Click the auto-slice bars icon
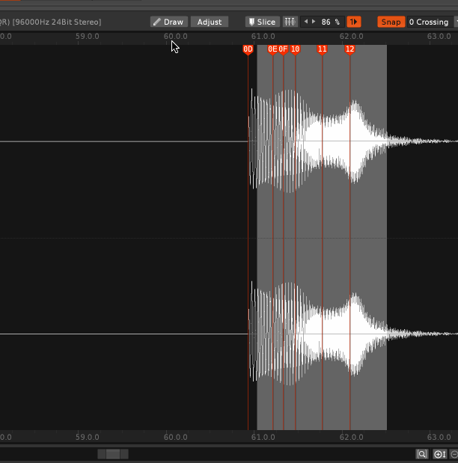 pos(290,22)
